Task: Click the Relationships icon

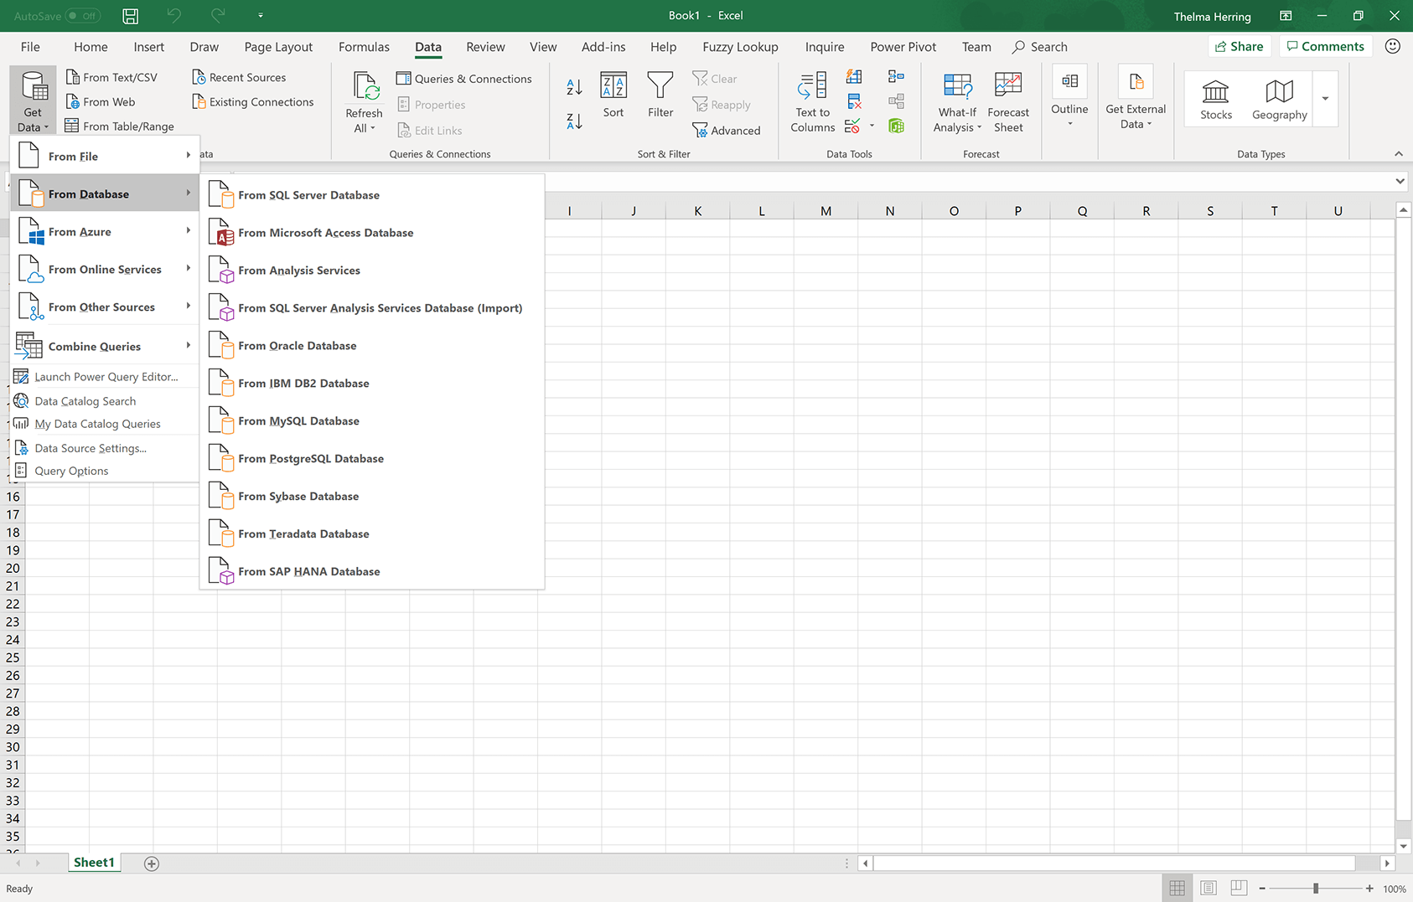Action: 896,101
